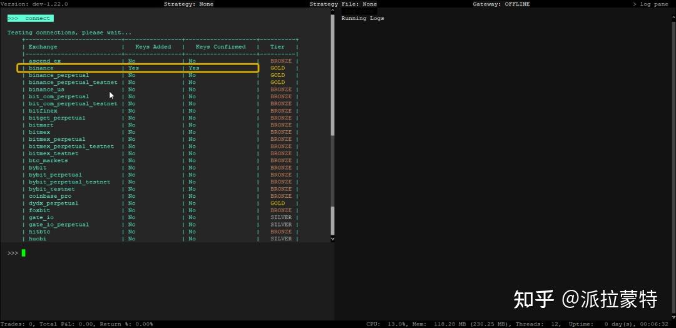Click binance Keys Confirmed 'Yes' value

click(x=193, y=68)
